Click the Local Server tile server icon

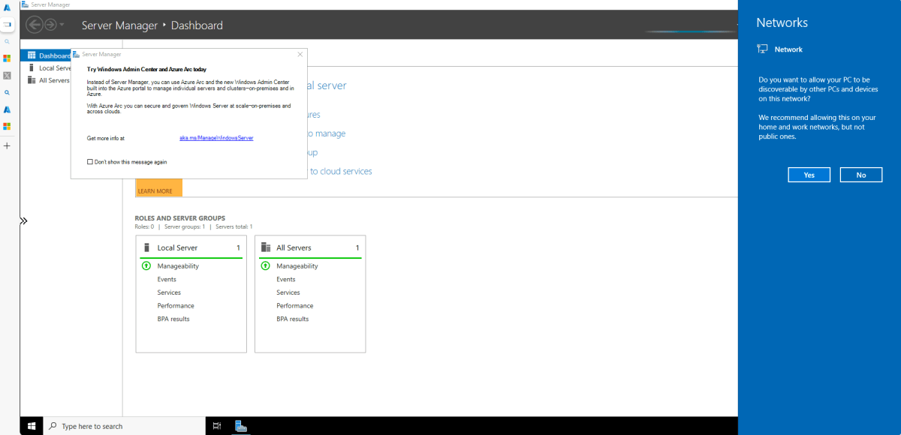point(146,247)
